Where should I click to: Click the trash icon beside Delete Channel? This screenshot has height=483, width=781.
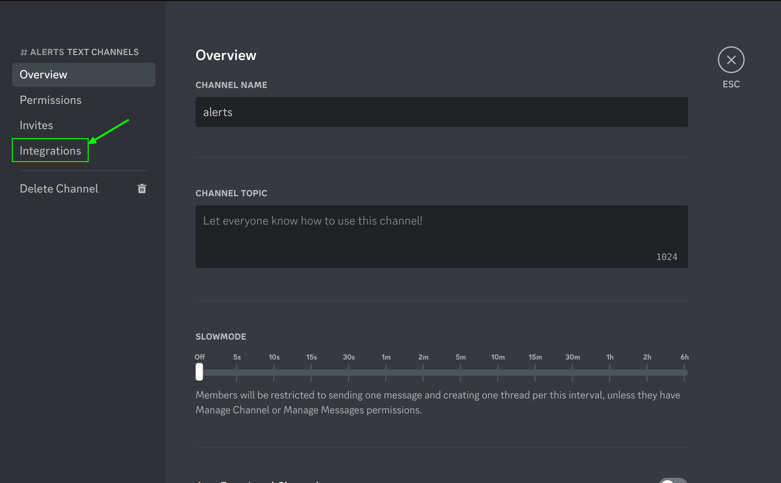pyautogui.click(x=142, y=188)
